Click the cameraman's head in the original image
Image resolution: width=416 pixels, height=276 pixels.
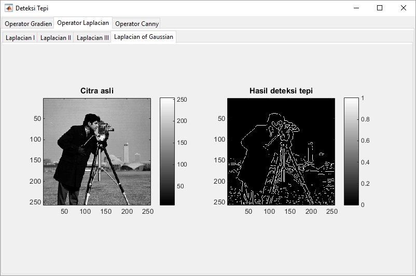click(x=91, y=121)
